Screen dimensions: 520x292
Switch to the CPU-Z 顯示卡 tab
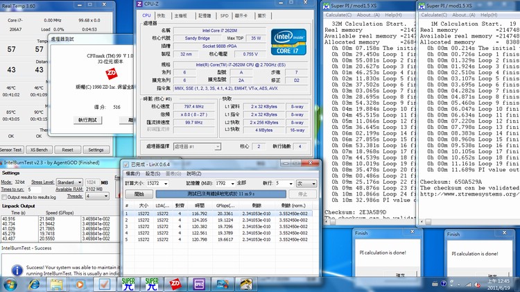[241, 15]
